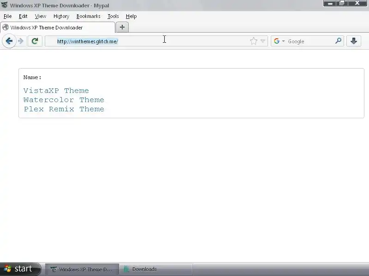
Task: Open the History menu
Action: point(61,16)
